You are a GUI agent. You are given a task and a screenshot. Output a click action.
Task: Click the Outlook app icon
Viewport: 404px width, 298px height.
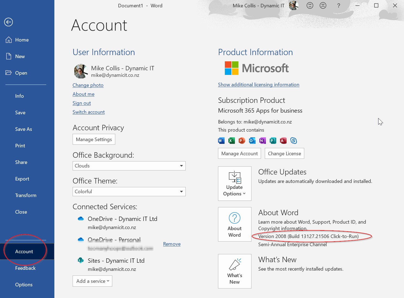252,141
